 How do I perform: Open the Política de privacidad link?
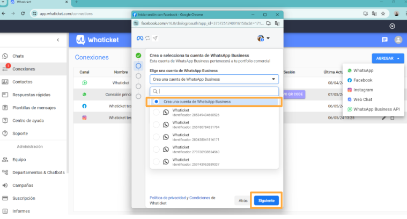[x=168, y=198]
